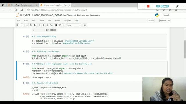Click the Out[6] array output
Image resolution: width=186 pixels, height=104 pixels.
(71, 96)
